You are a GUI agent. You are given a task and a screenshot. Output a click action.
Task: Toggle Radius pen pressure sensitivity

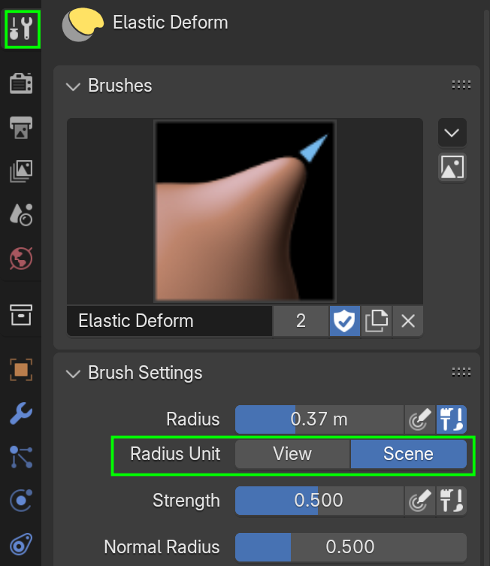[x=419, y=419]
